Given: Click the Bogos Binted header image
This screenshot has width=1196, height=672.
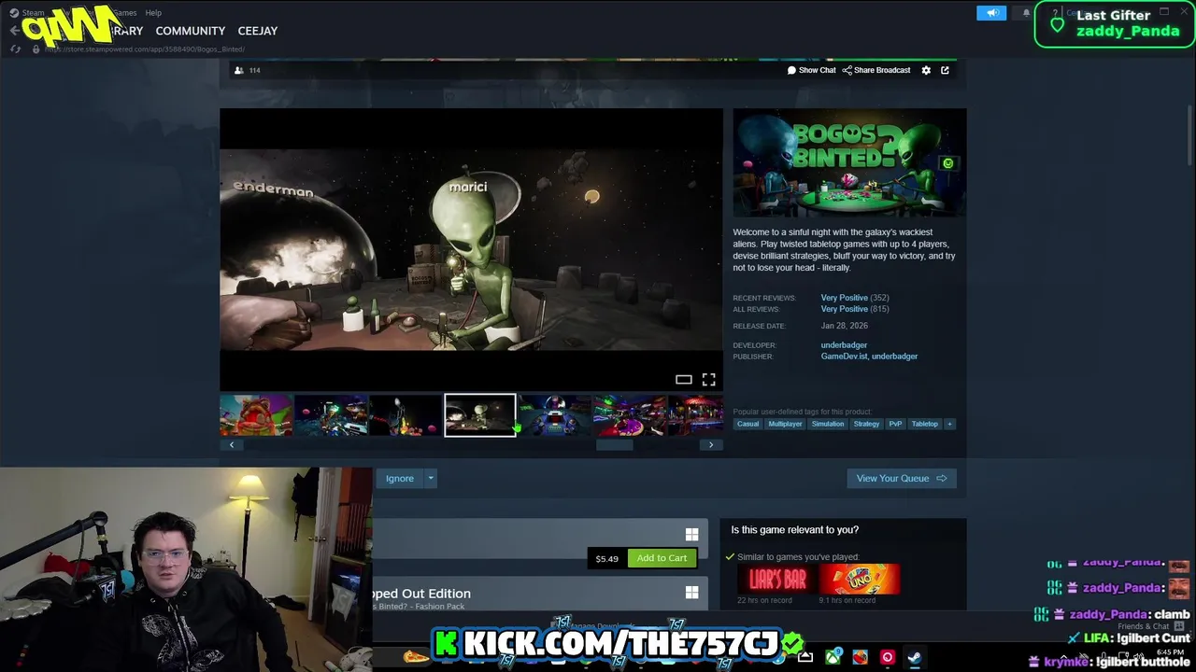Looking at the screenshot, I should pyautogui.click(x=849, y=163).
